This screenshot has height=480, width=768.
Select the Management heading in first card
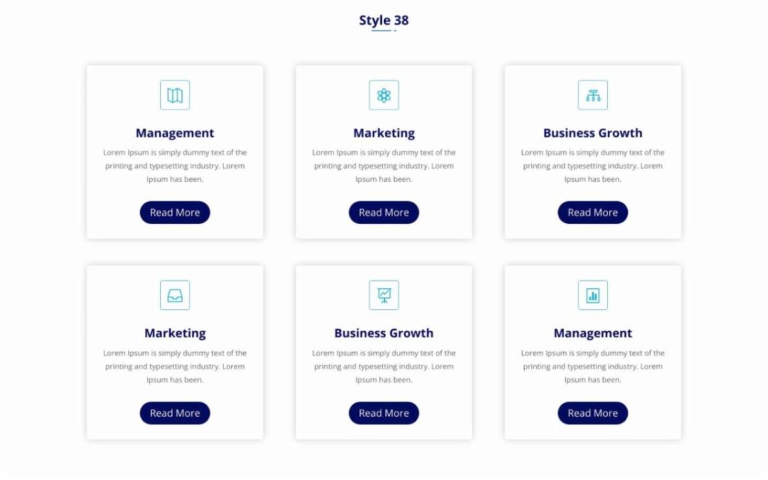(x=175, y=133)
